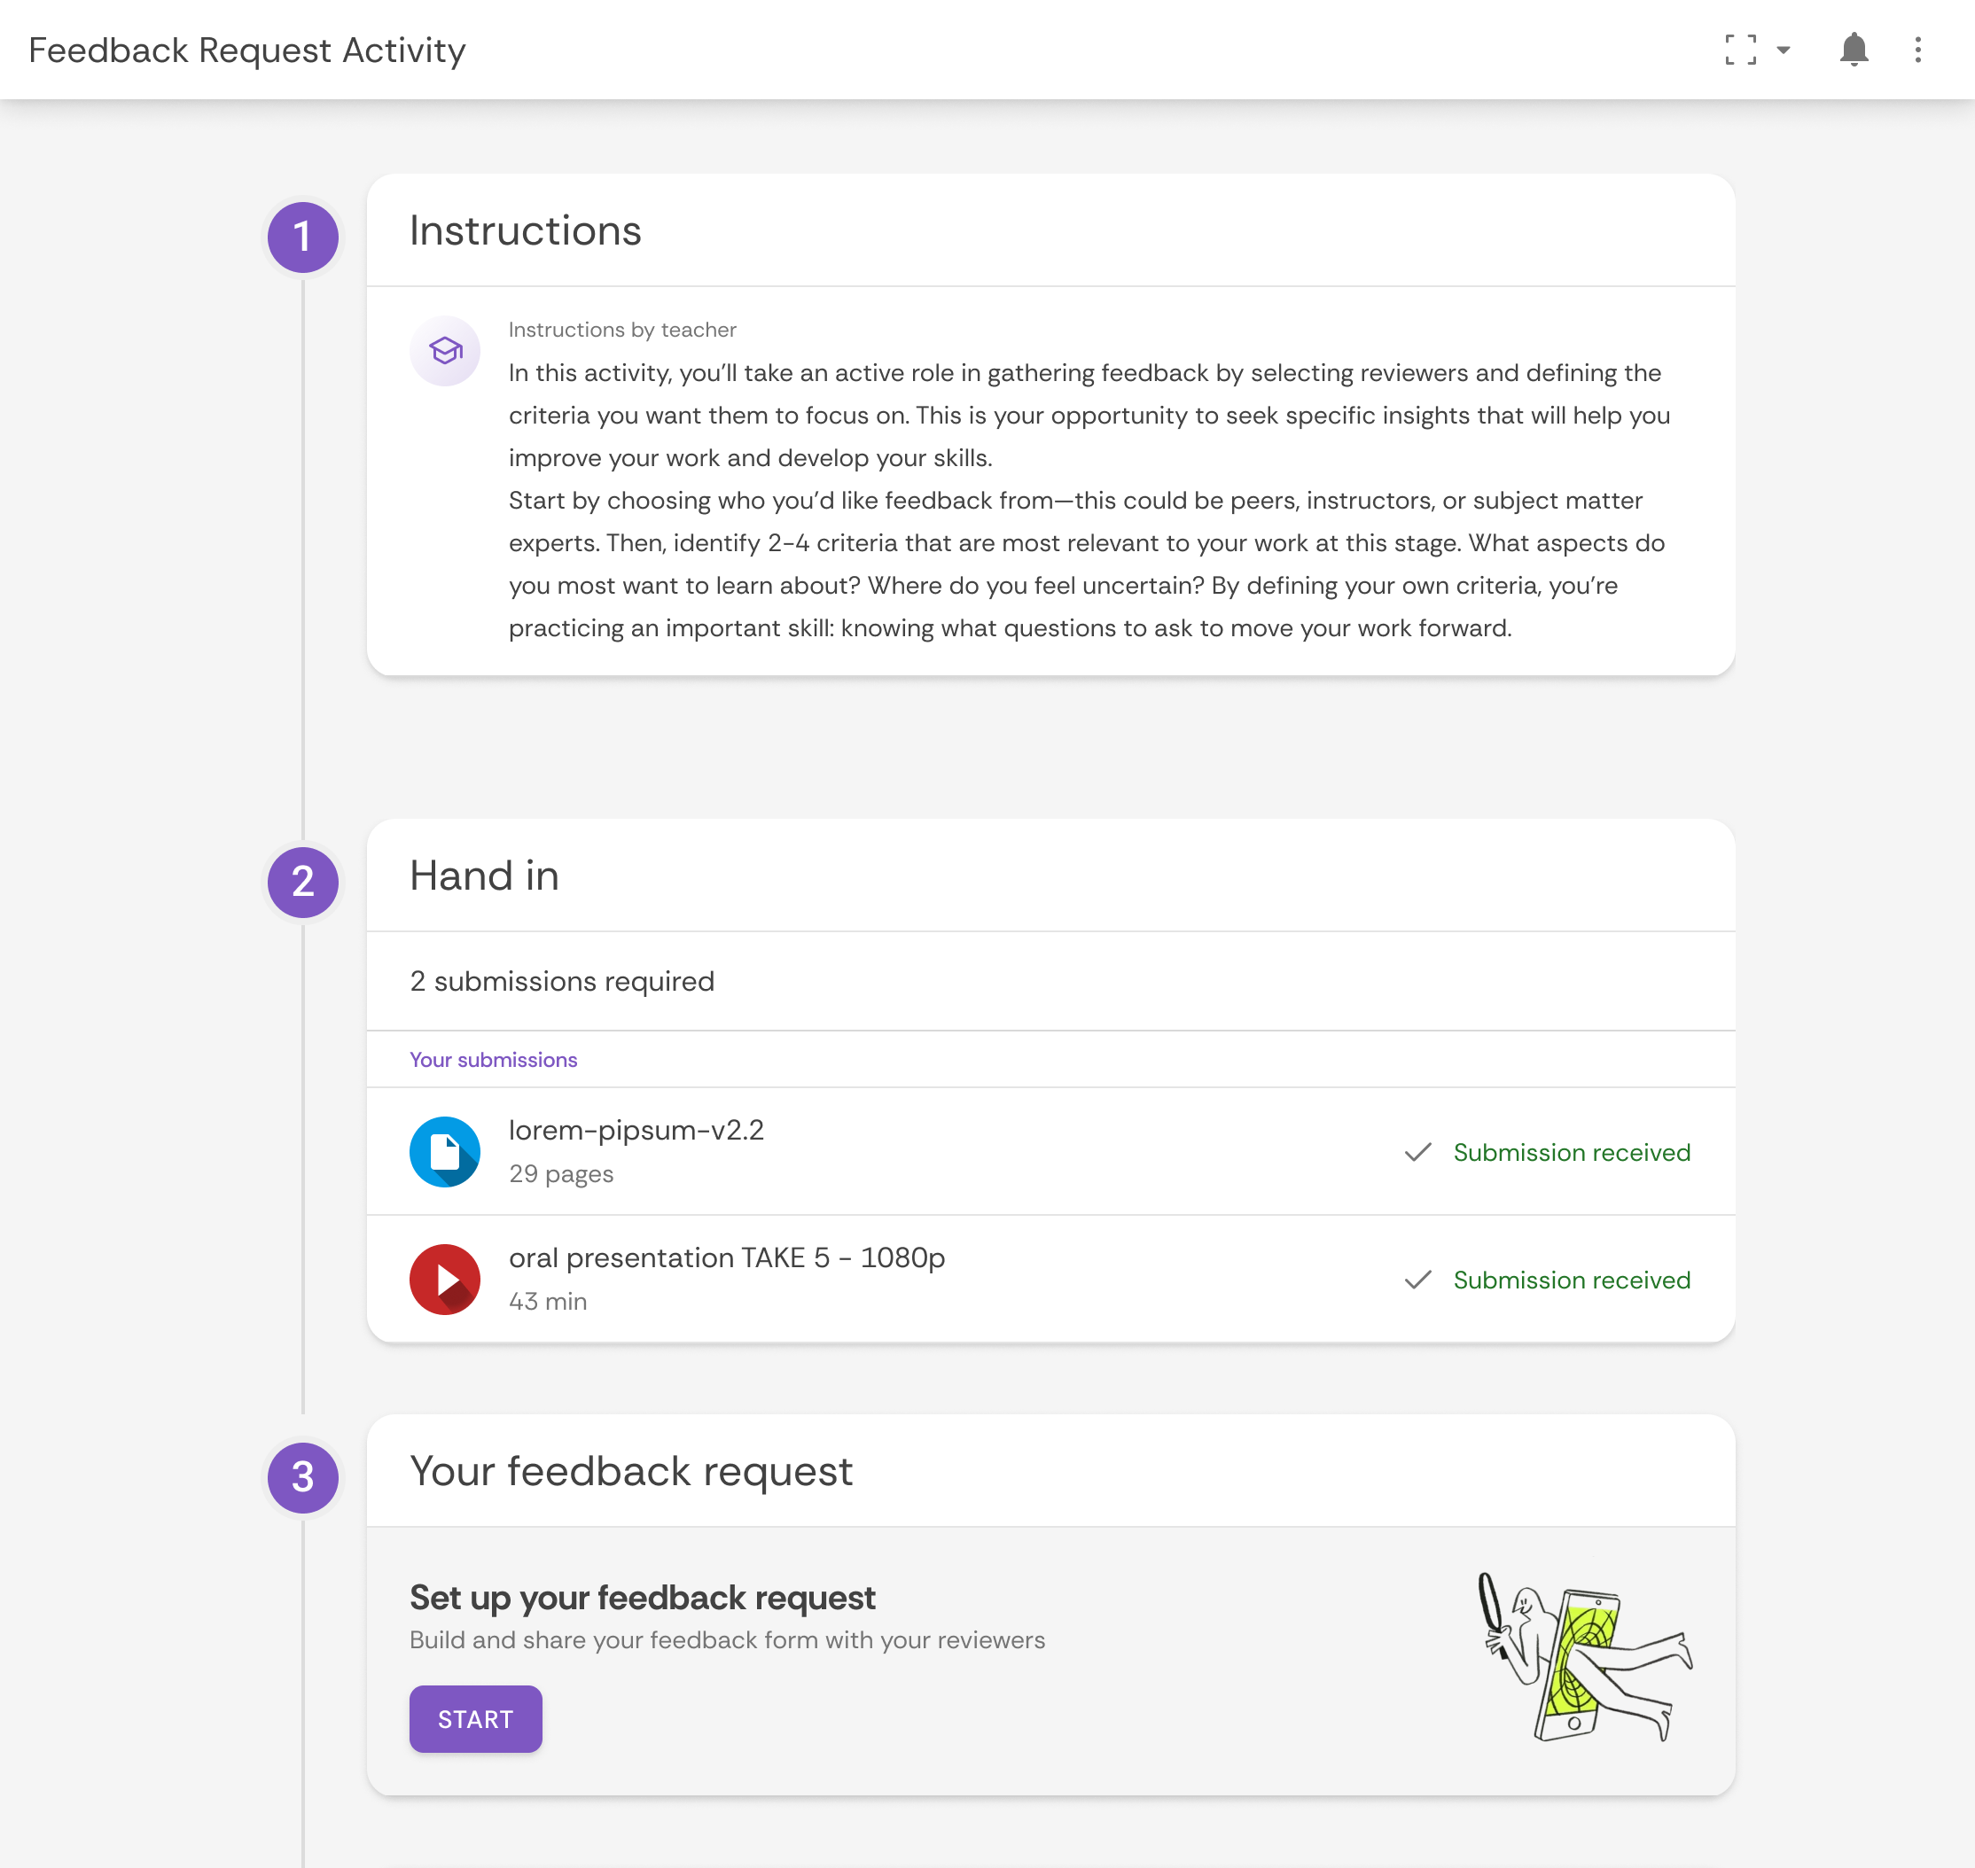Click the Your submissions label
The image size is (1975, 1868).
click(493, 1060)
